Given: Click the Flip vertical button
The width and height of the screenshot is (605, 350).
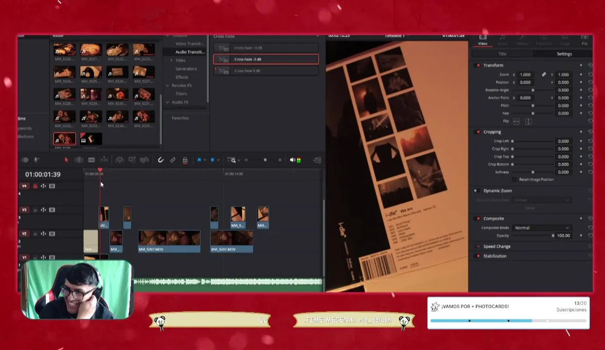Looking at the screenshot, I should click(x=528, y=121).
